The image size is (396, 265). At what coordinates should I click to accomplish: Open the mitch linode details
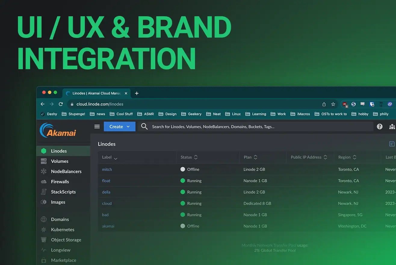[107, 169]
